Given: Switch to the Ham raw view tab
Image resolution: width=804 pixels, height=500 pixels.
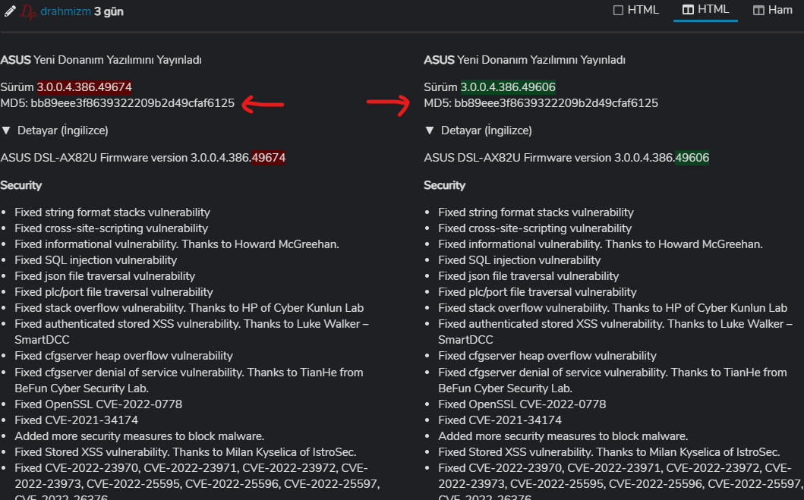Looking at the screenshot, I should pos(773,10).
